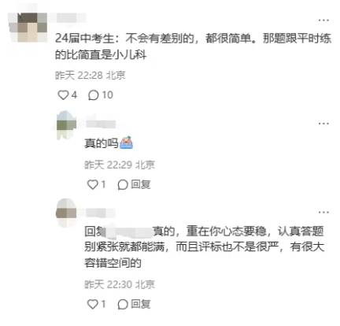Click the blurred mentioned user after '回复'
Screen dimensions: 340x326
(x=128, y=232)
